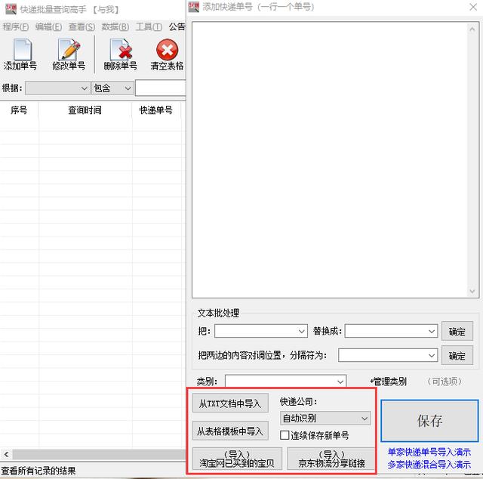483x479 pixels.
Task: Click the 保存 save button
Action: 429,421
